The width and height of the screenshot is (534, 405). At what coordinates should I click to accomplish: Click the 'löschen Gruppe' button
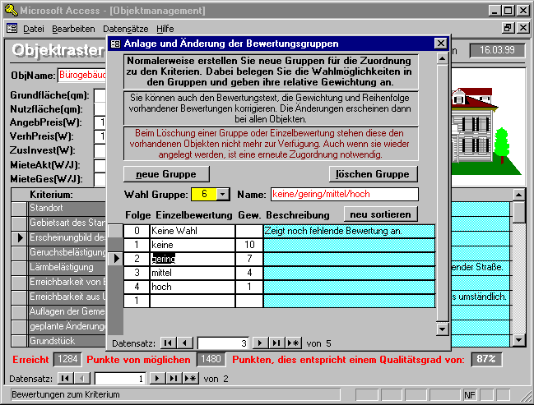374,173
